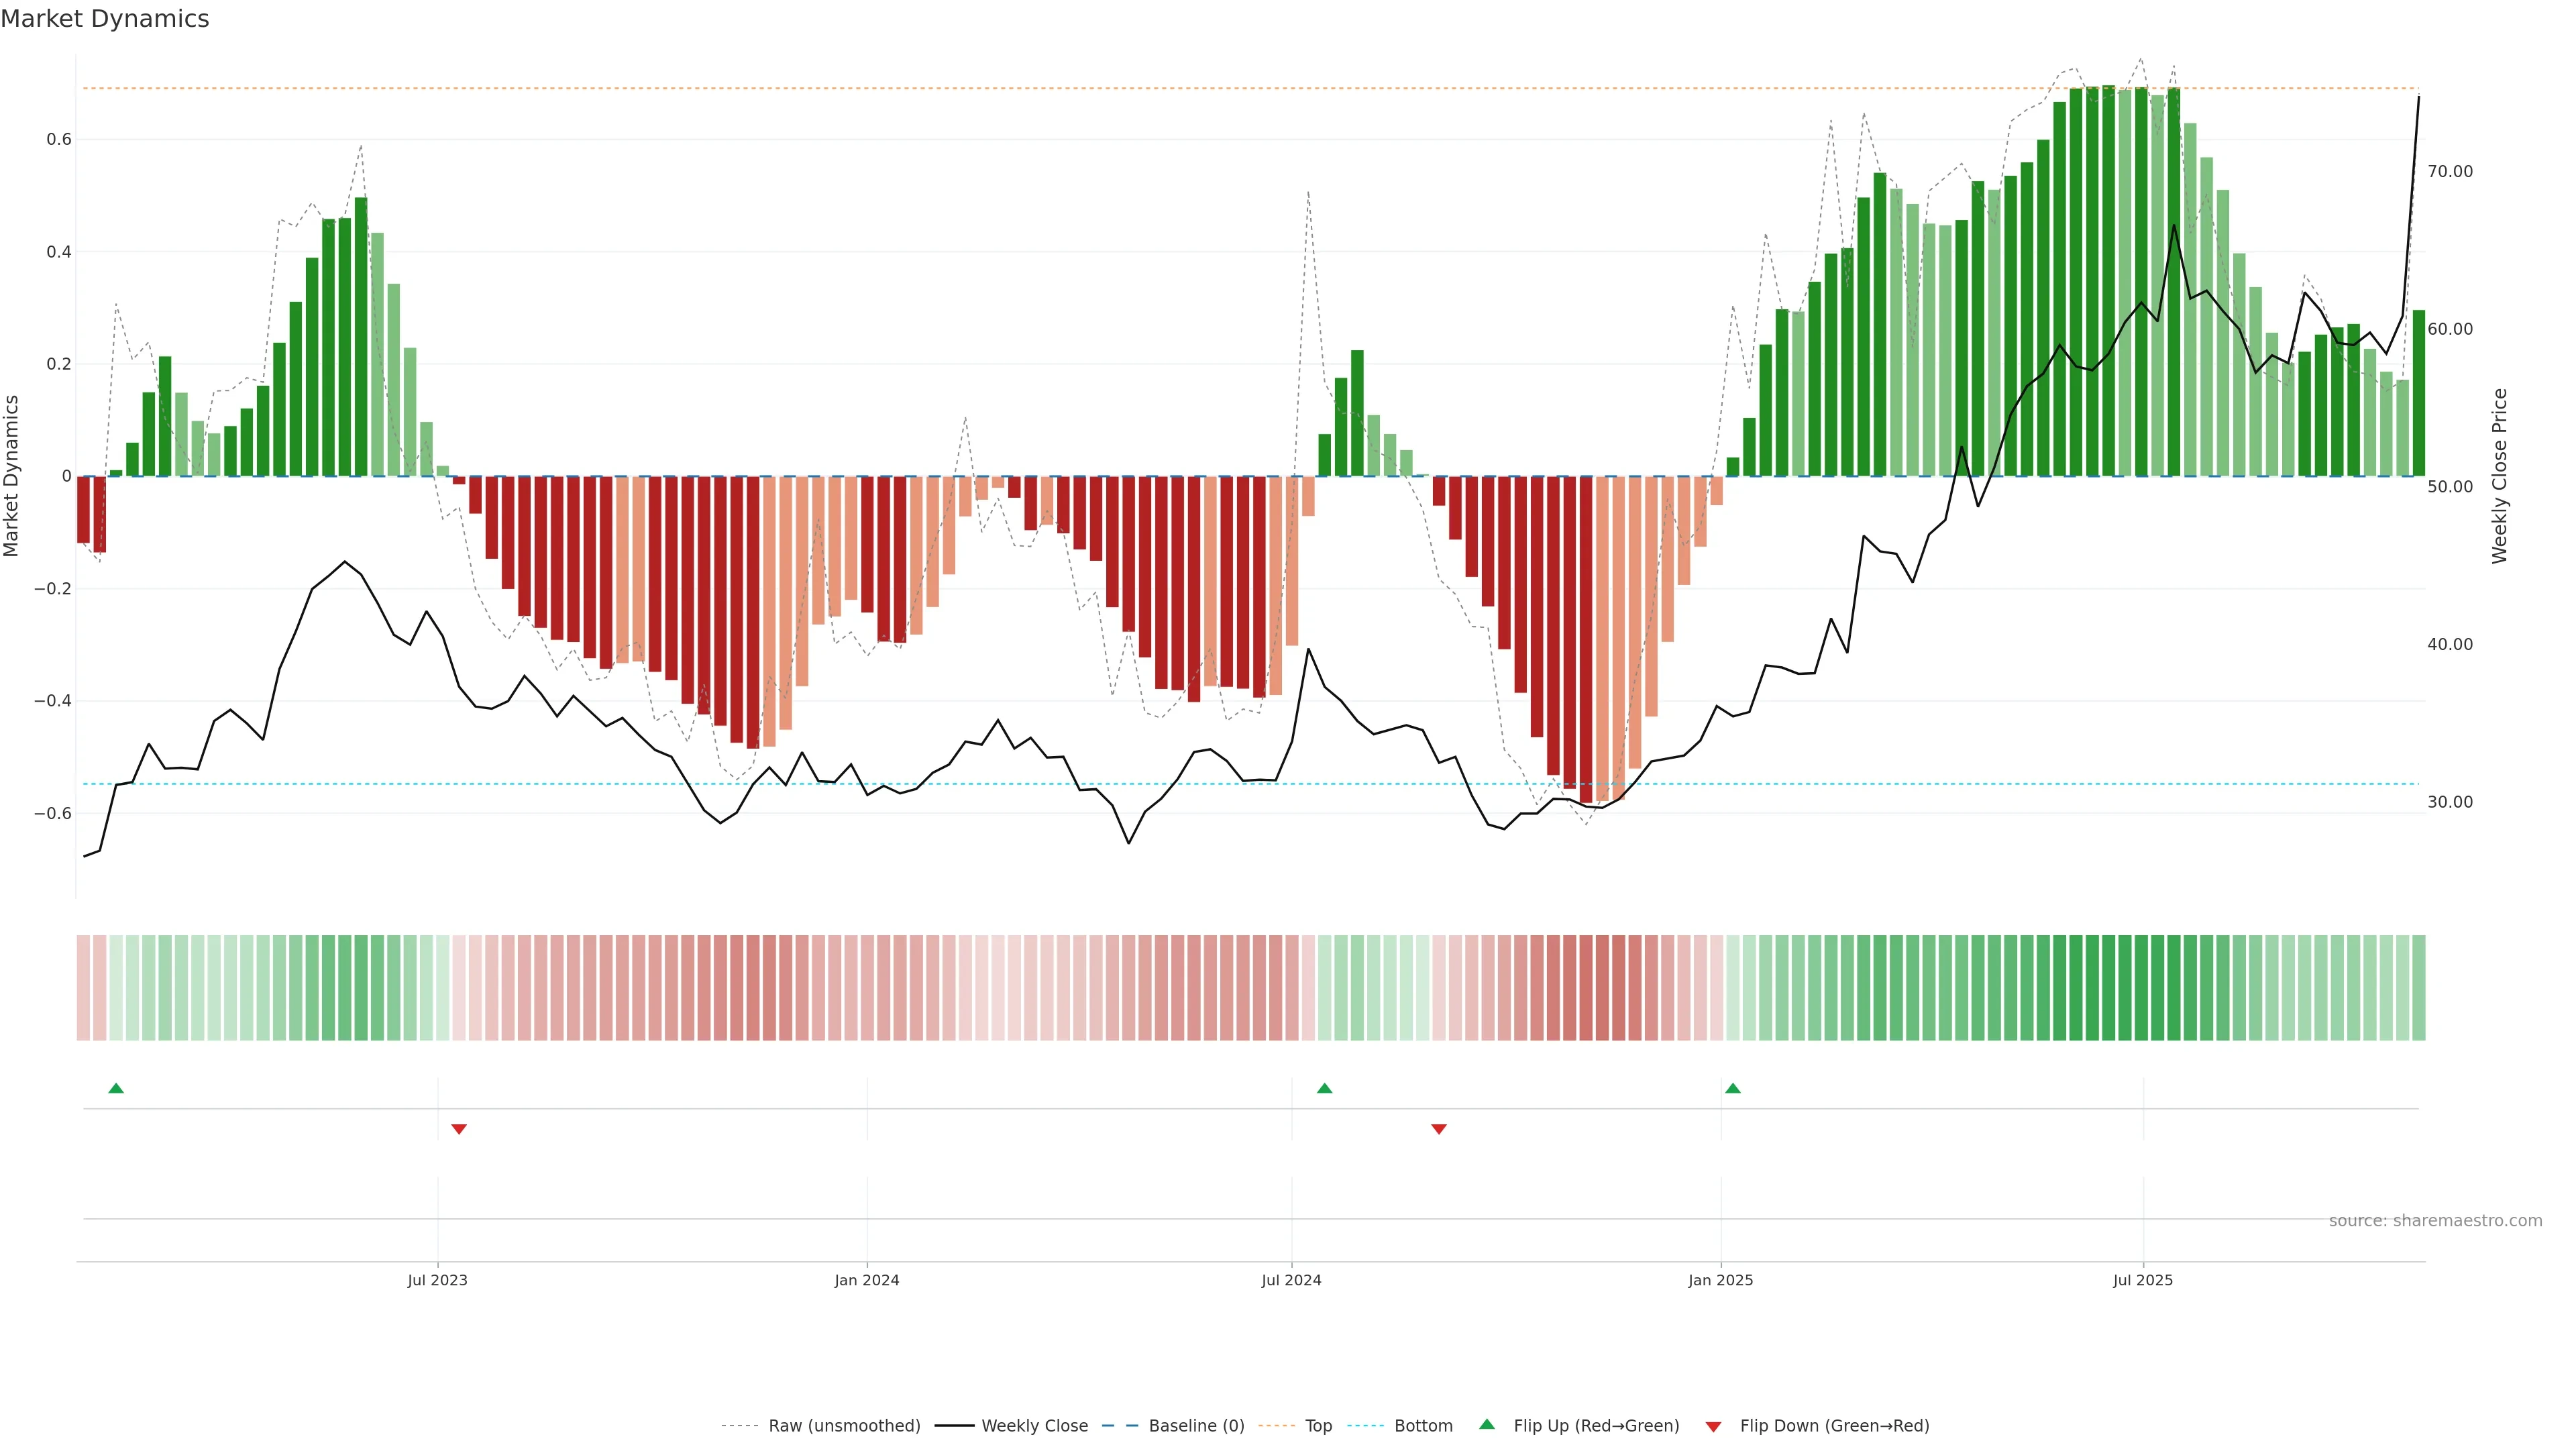Click the July 2024 green flip-up triangle marker
Screen dimensions: 2576x1449
pyautogui.click(x=1325, y=1088)
